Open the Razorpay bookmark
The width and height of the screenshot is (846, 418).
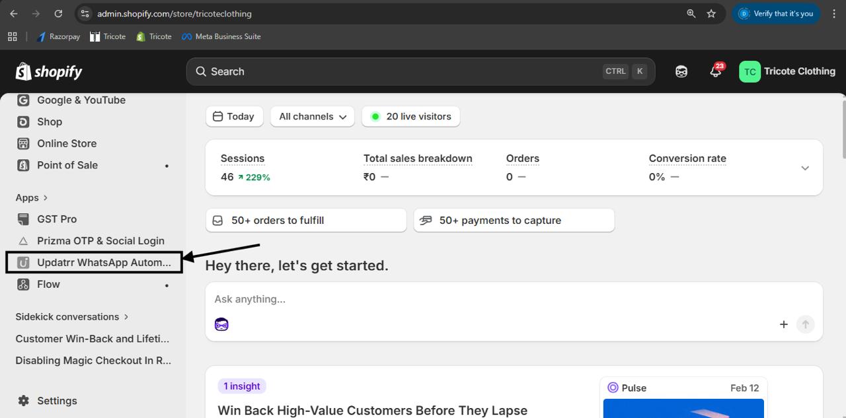click(x=58, y=36)
